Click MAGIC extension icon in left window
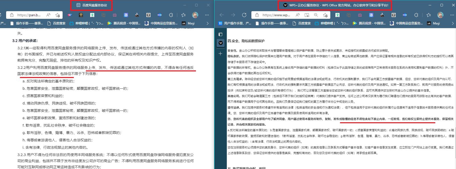Viewport: 456px width, 169px height. click(x=160, y=15)
